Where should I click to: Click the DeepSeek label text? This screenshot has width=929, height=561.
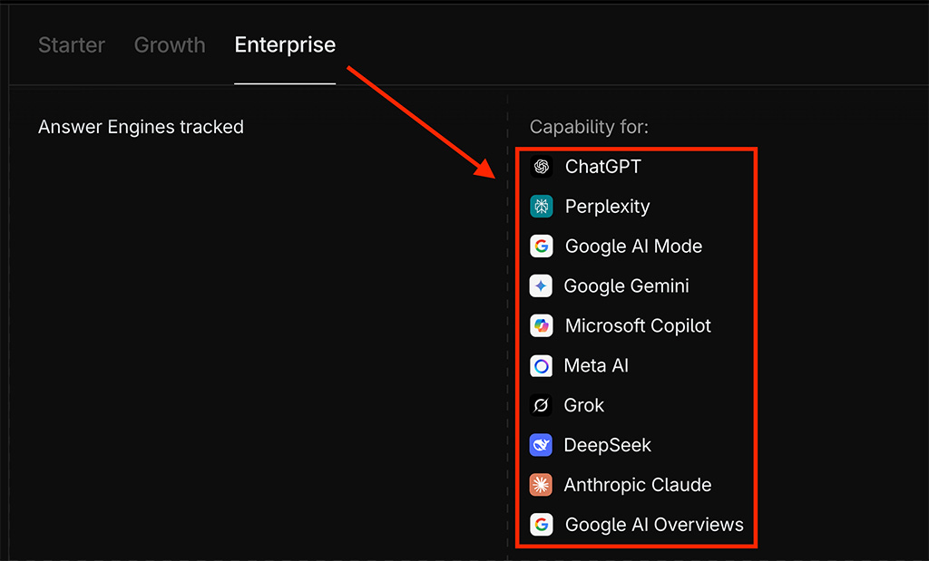click(609, 445)
